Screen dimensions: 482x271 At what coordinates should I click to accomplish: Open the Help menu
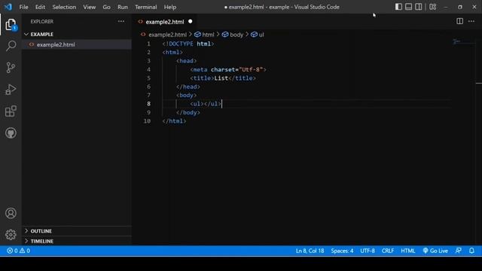click(170, 7)
